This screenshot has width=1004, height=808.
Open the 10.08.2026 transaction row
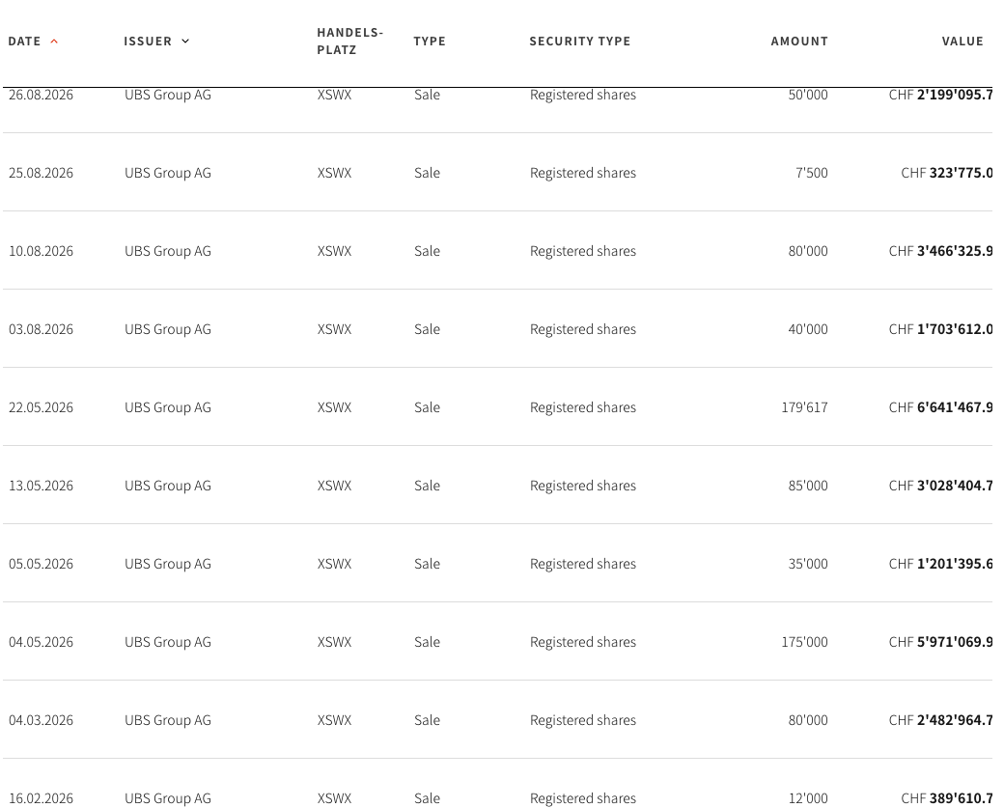coord(497,251)
